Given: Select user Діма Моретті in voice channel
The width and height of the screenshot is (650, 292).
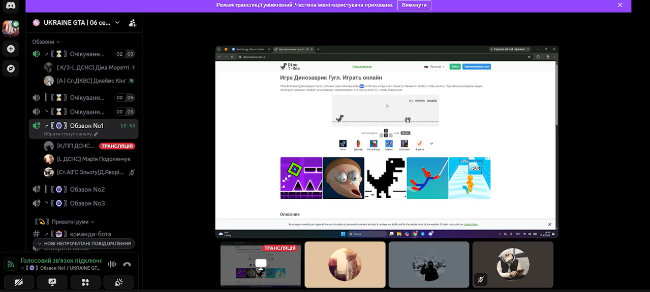Looking at the screenshot, I should click(x=90, y=67).
